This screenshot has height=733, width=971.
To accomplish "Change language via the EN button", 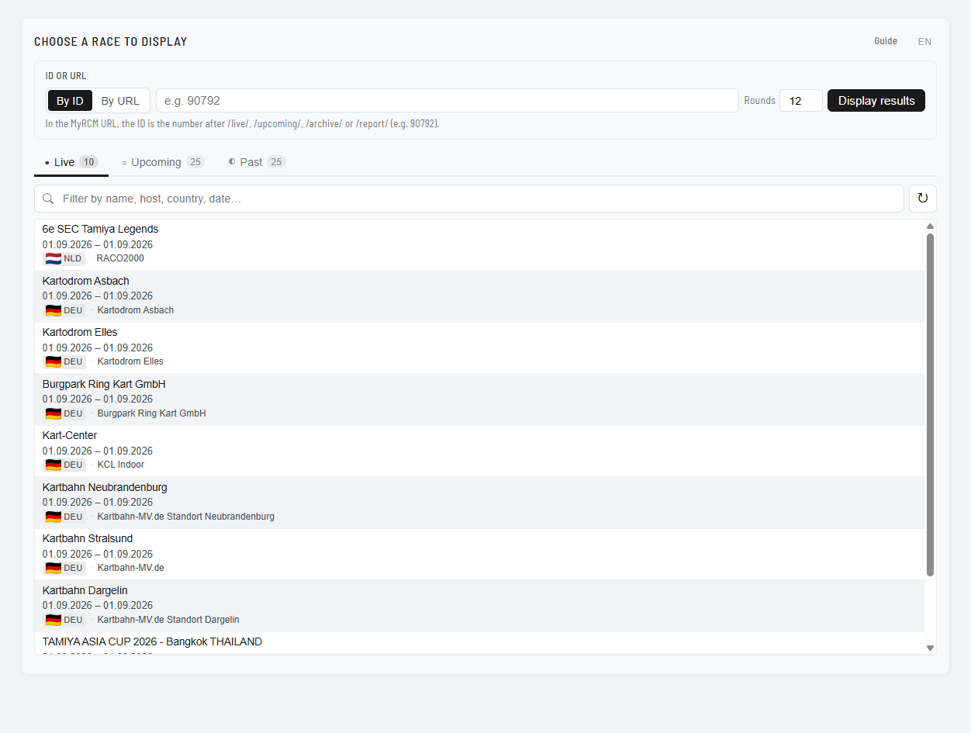I will (924, 42).
